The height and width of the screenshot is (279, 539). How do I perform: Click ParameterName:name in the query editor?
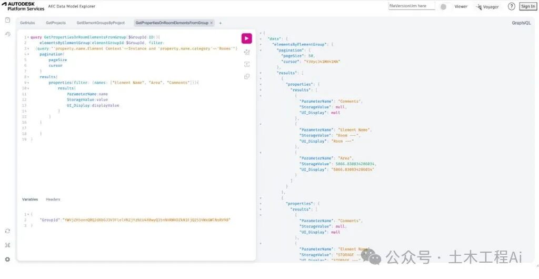87,94
